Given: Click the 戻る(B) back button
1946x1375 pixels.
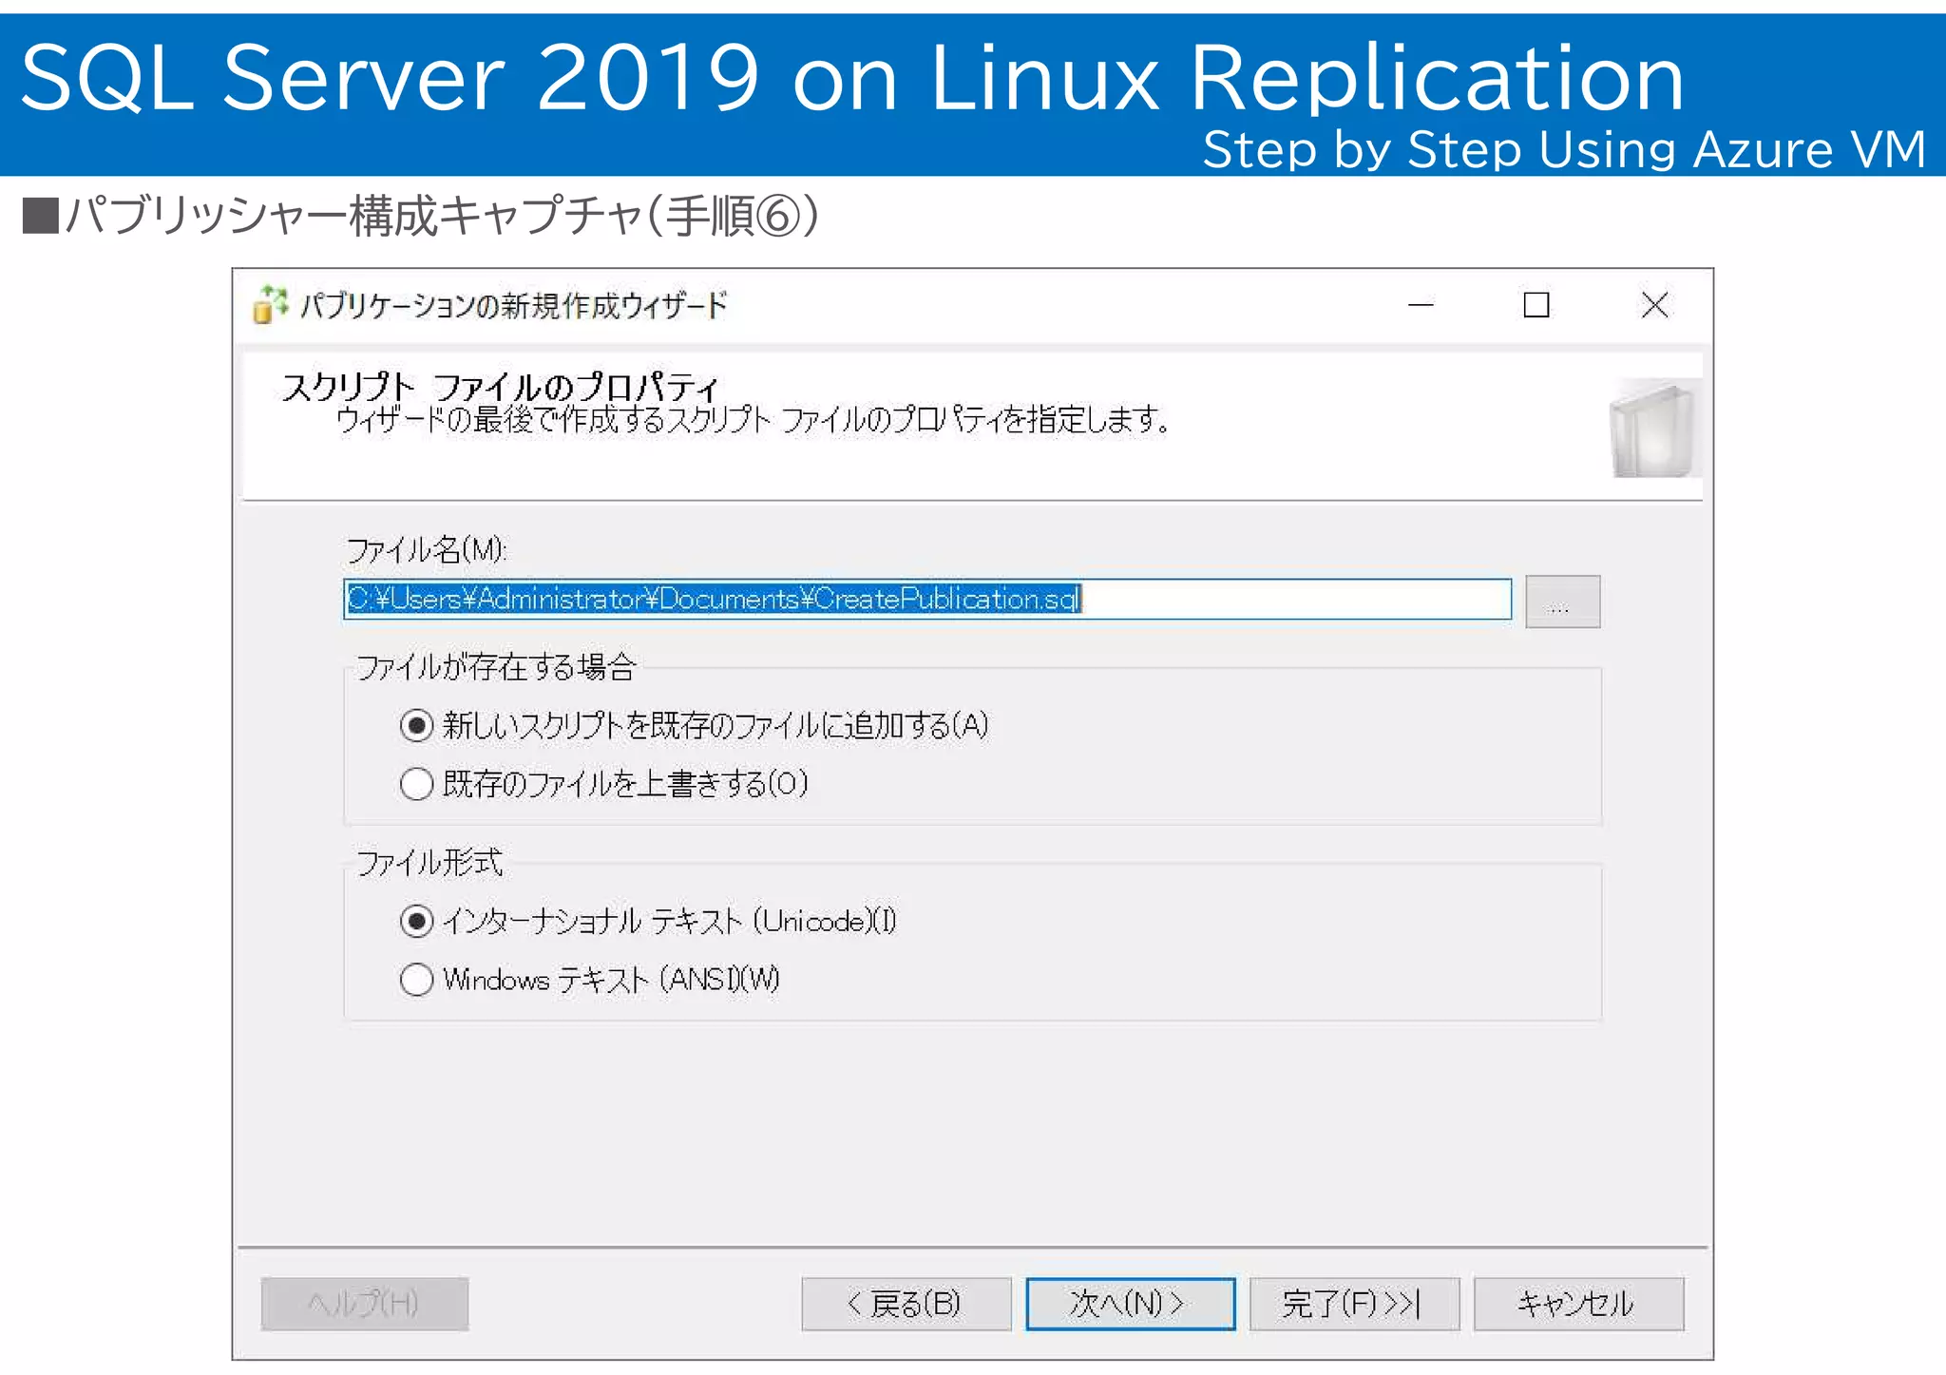Looking at the screenshot, I should coord(906,1304).
